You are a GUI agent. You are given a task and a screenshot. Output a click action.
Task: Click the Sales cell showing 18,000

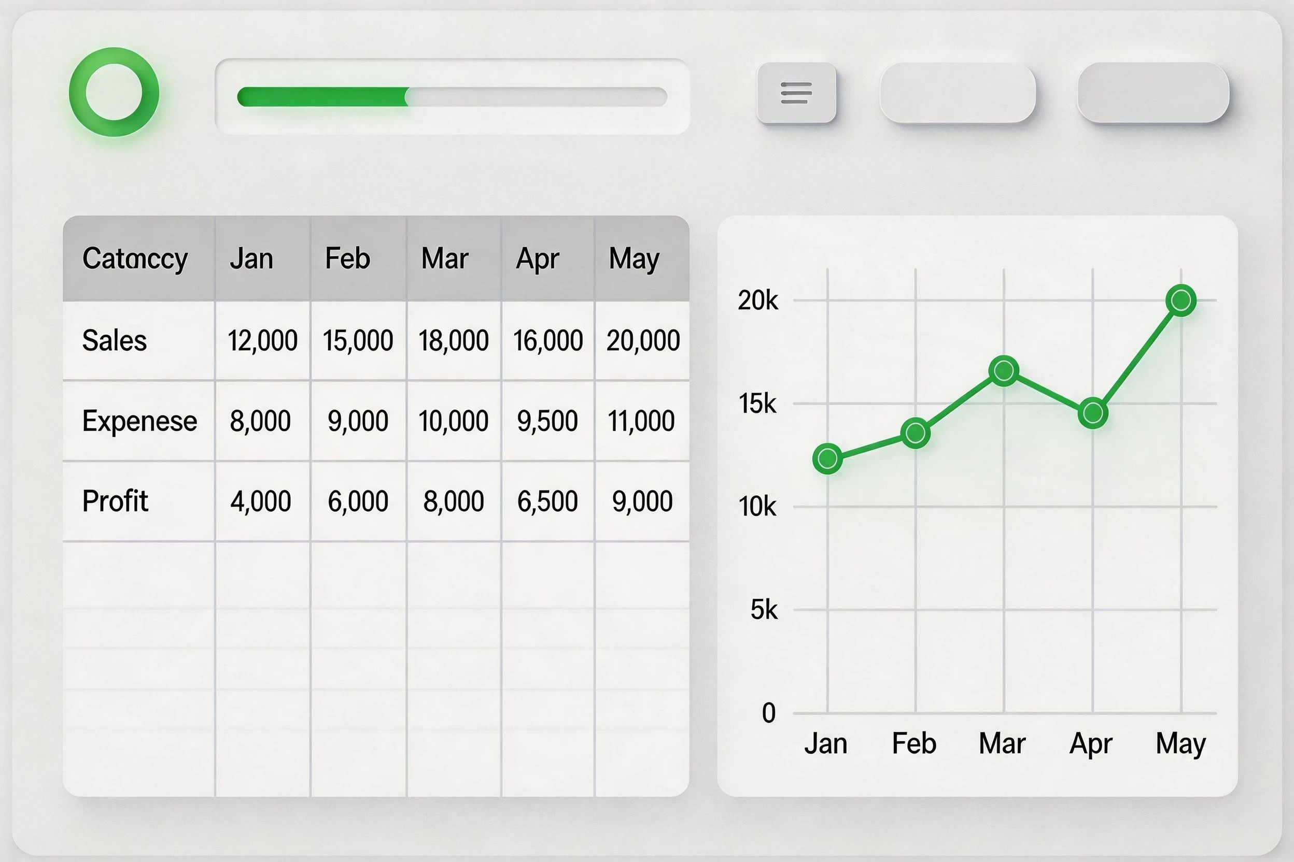click(453, 340)
